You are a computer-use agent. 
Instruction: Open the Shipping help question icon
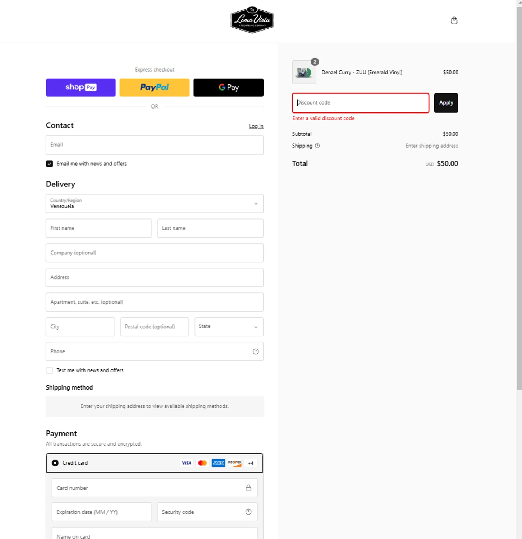point(317,146)
